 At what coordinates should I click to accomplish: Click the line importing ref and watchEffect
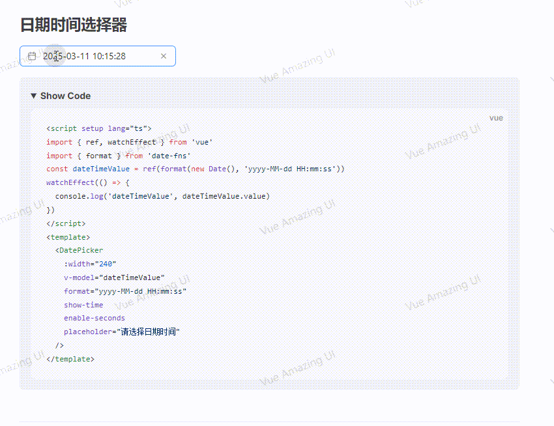tap(129, 142)
